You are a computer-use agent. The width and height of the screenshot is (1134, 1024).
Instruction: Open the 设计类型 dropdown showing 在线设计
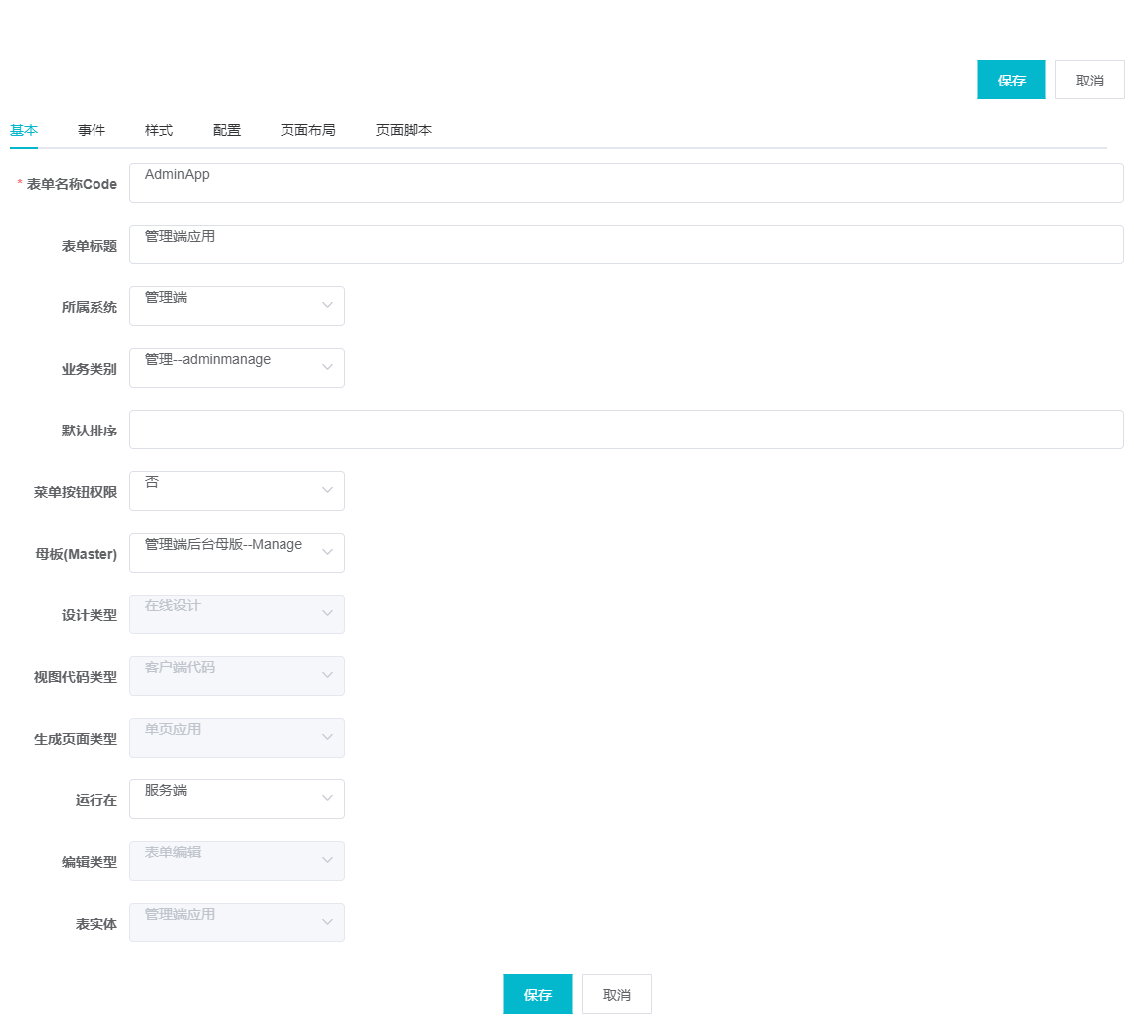point(237,614)
